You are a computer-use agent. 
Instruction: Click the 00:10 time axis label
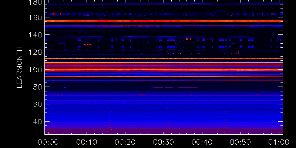[x=87, y=142]
